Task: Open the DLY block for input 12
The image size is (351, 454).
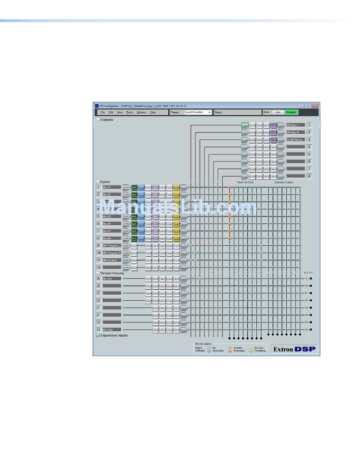Action: click(163, 267)
